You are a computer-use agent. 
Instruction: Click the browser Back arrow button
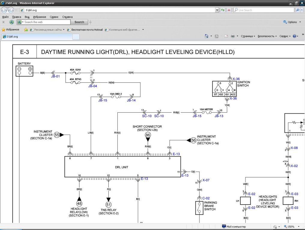click(x=5, y=10)
